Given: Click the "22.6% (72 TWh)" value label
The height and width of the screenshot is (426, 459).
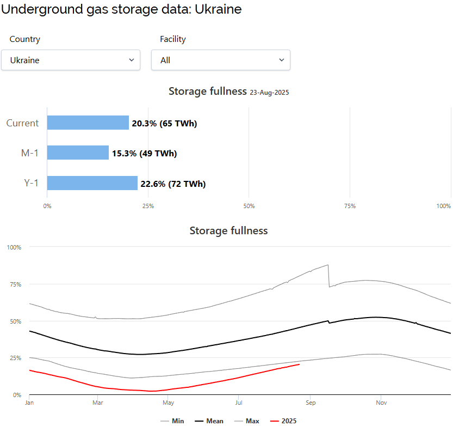Looking at the screenshot, I should point(173,184).
